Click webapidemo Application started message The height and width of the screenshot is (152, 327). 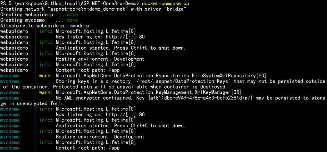[x=120, y=48]
